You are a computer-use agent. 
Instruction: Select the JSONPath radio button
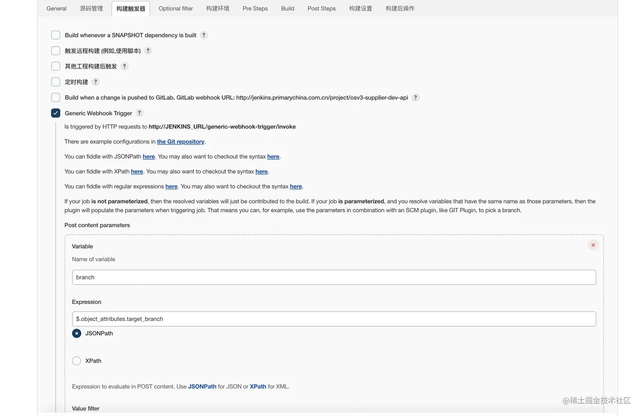76,333
